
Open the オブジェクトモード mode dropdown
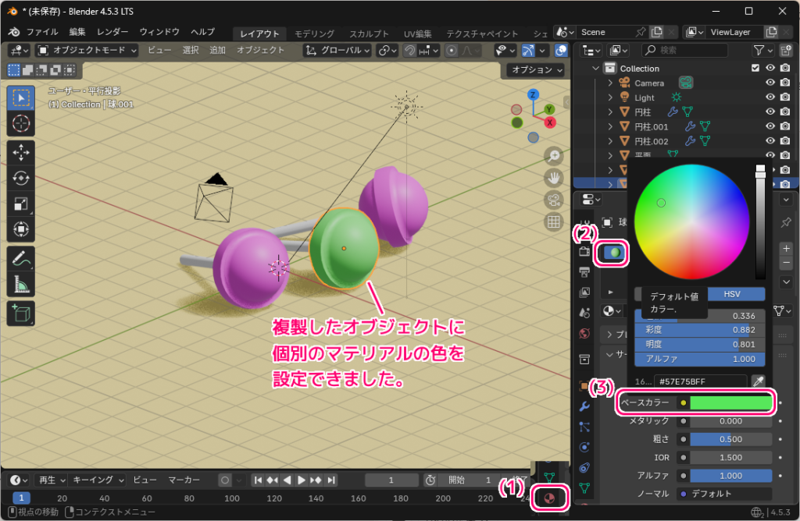86,49
